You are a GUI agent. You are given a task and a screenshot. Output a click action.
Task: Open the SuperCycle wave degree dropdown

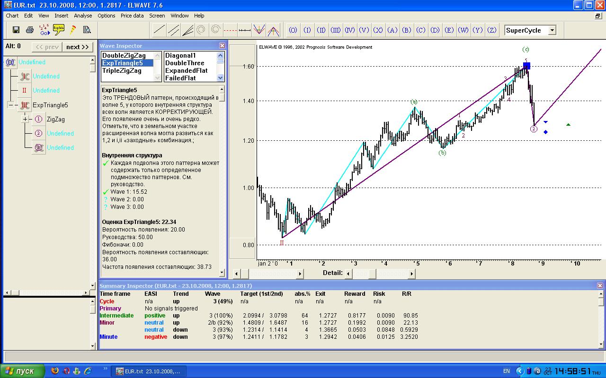552,30
